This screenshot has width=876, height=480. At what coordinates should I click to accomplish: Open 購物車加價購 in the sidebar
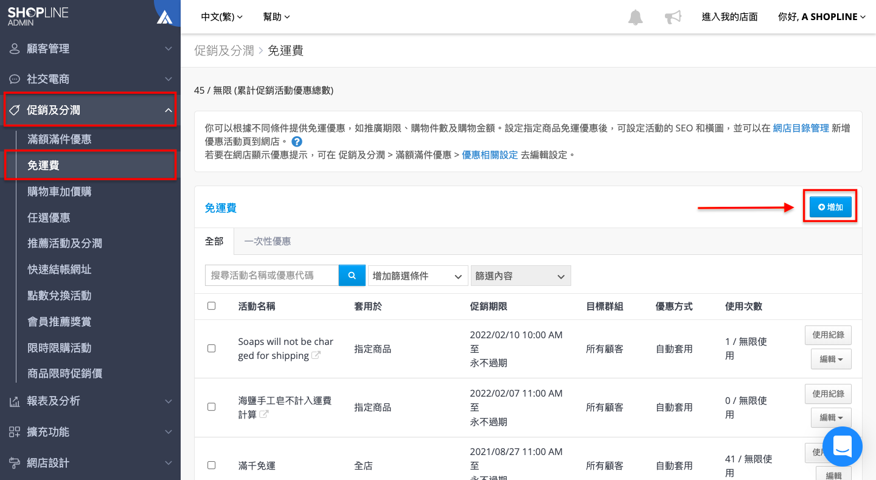[x=60, y=192]
